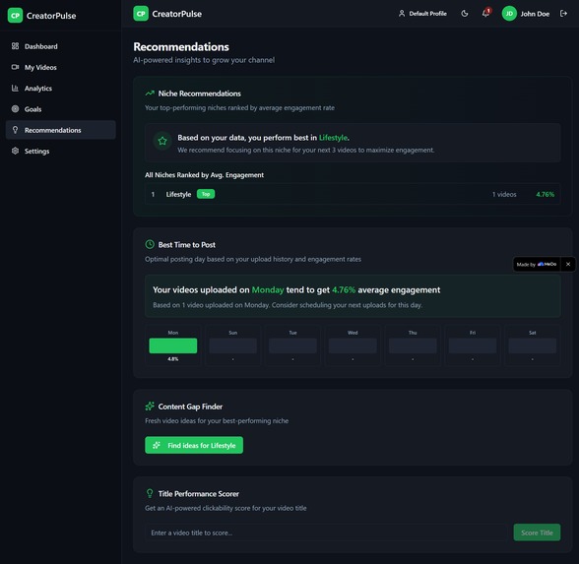Click the Thu day bar
579x564 pixels.
[x=413, y=345]
